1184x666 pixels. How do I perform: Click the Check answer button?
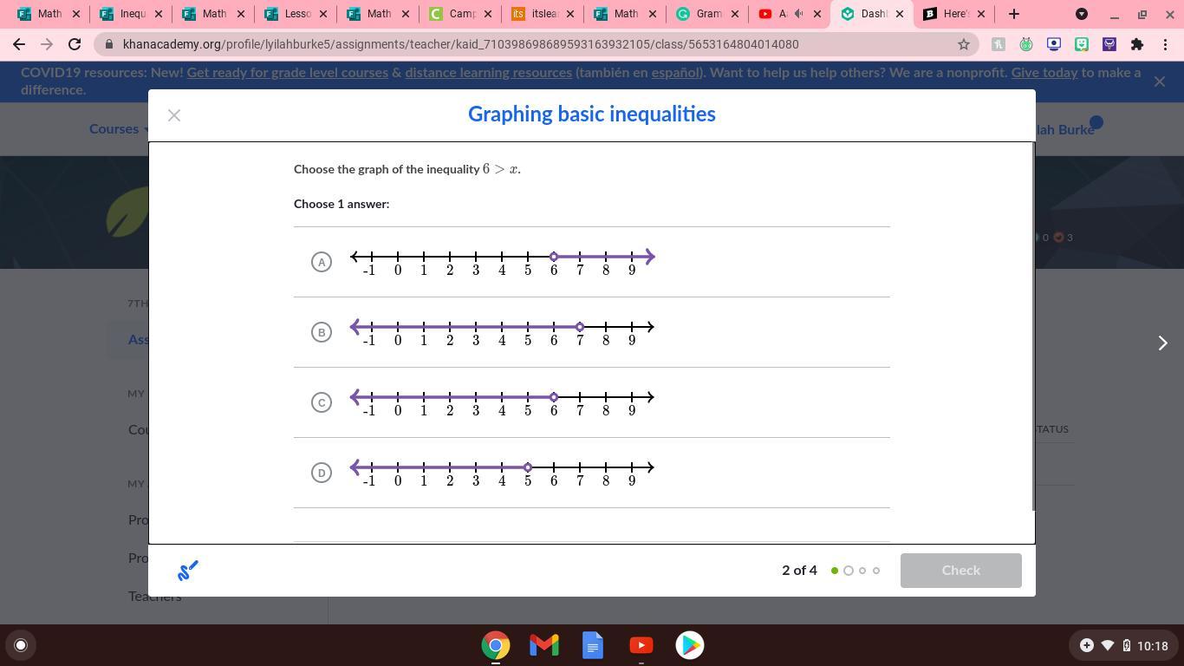tap(960, 571)
